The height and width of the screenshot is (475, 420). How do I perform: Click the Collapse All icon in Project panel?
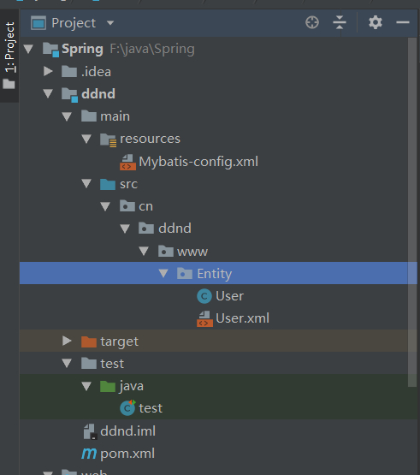(x=340, y=23)
